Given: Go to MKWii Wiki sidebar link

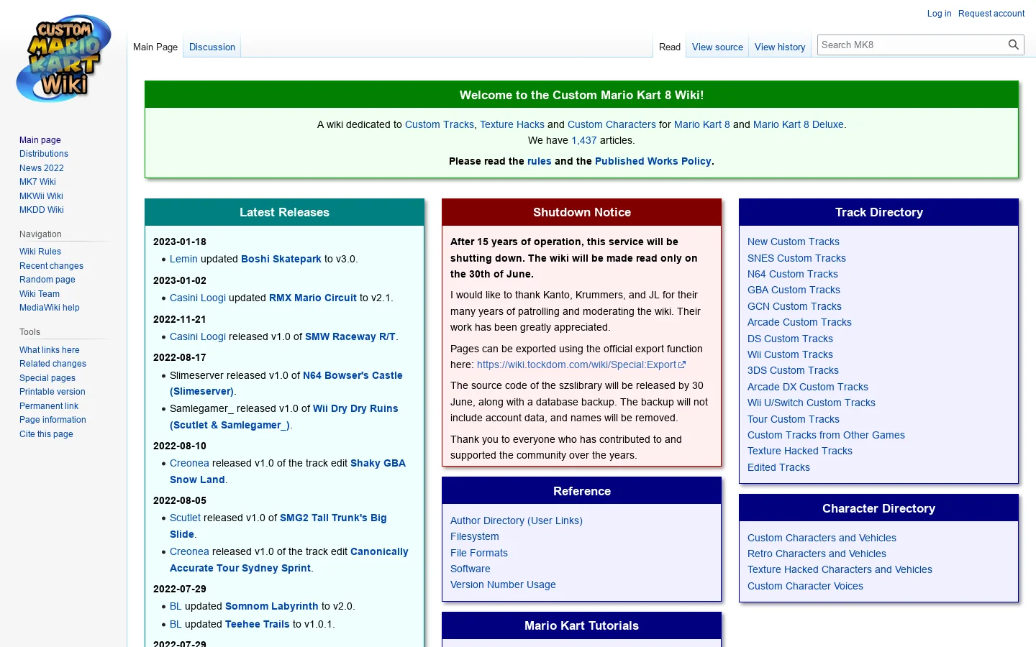Looking at the screenshot, I should tap(41, 196).
